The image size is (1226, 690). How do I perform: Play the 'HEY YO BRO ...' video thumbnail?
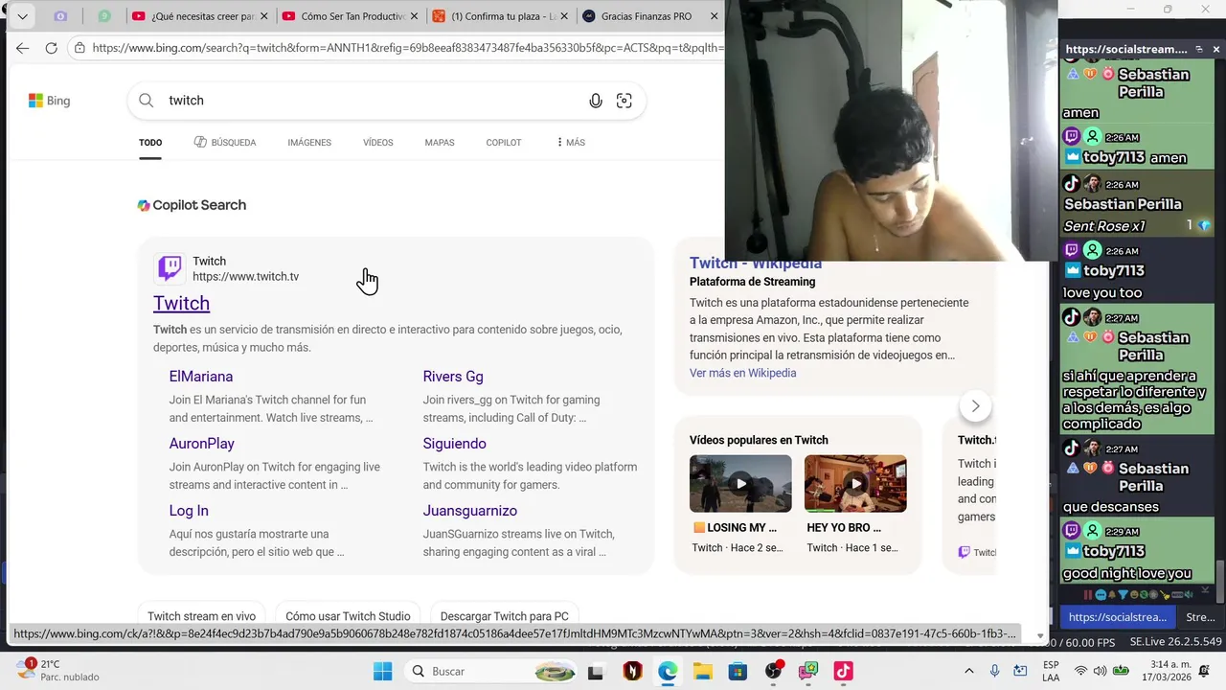855,484
